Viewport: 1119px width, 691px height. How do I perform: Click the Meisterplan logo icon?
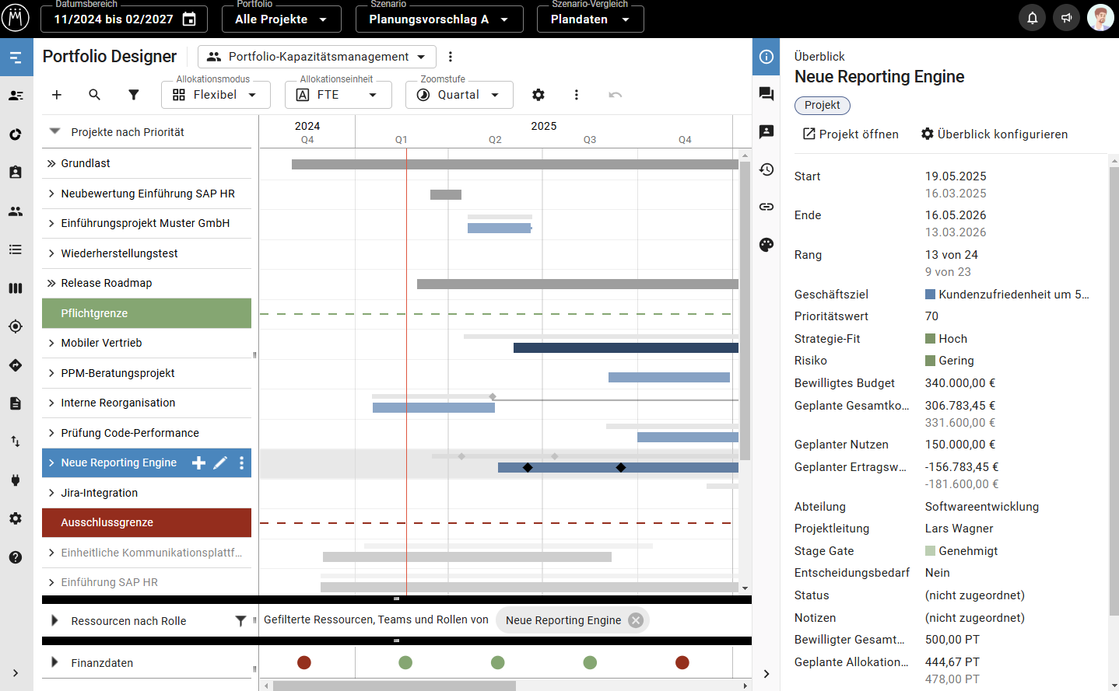(15, 17)
